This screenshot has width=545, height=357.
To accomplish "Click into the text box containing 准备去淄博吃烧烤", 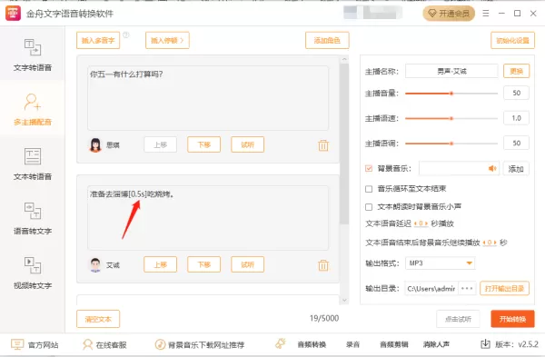I will pos(208,218).
